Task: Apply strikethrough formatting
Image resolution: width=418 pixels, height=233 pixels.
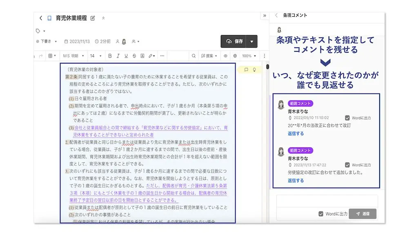Action: coord(134,56)
